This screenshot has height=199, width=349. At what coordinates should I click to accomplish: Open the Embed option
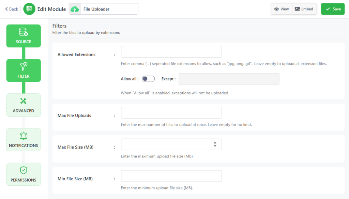pos(304,9)
